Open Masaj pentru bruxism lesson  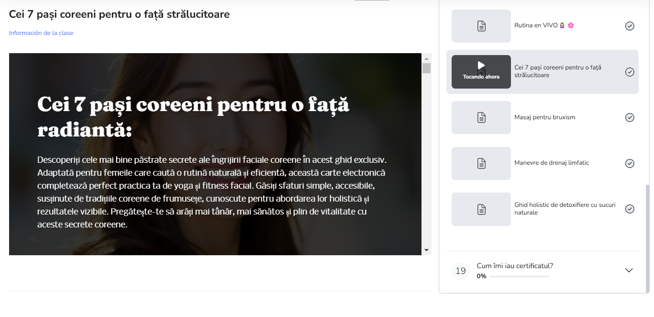tap(544, 117)
